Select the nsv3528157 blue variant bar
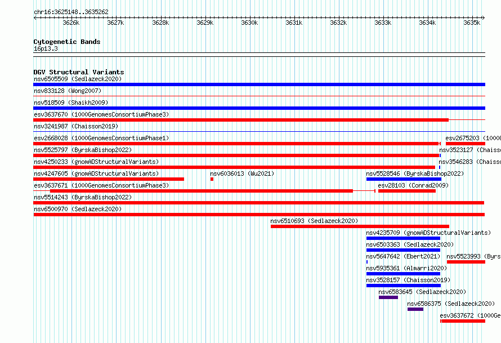The image size is (501, 343). pos(404,286)
